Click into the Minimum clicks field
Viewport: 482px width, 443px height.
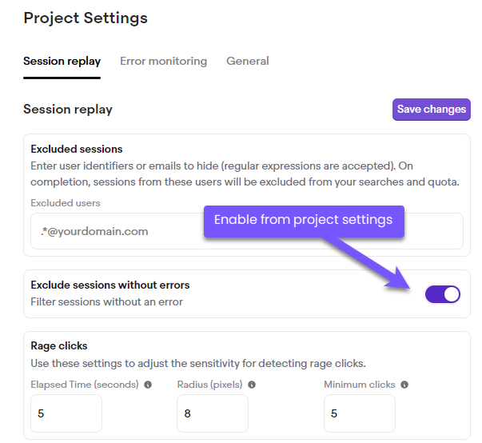359,413
